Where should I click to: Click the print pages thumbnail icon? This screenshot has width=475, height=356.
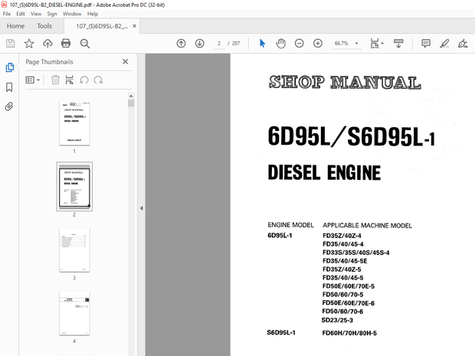70,80
